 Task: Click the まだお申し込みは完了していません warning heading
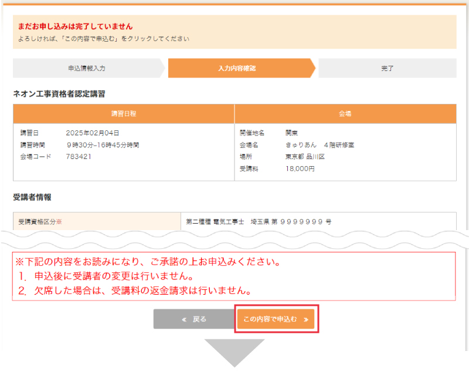coord(73,26)
